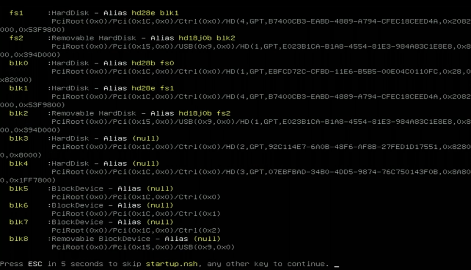Click the first blk1 device label

[19, 88]
